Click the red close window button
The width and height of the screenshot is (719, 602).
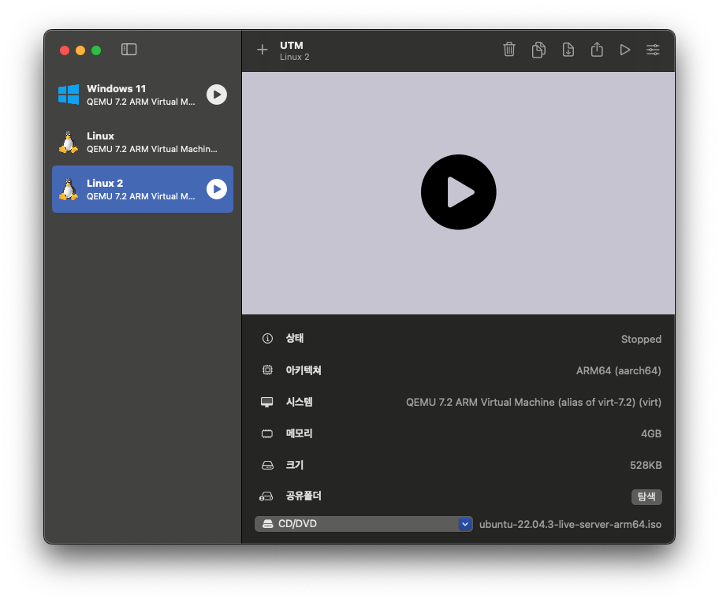pyautogui.click(x=65, y=50)
